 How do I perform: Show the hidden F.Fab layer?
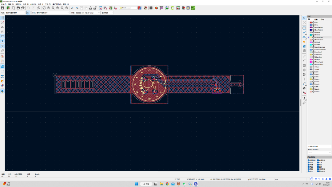coord(314,67)
